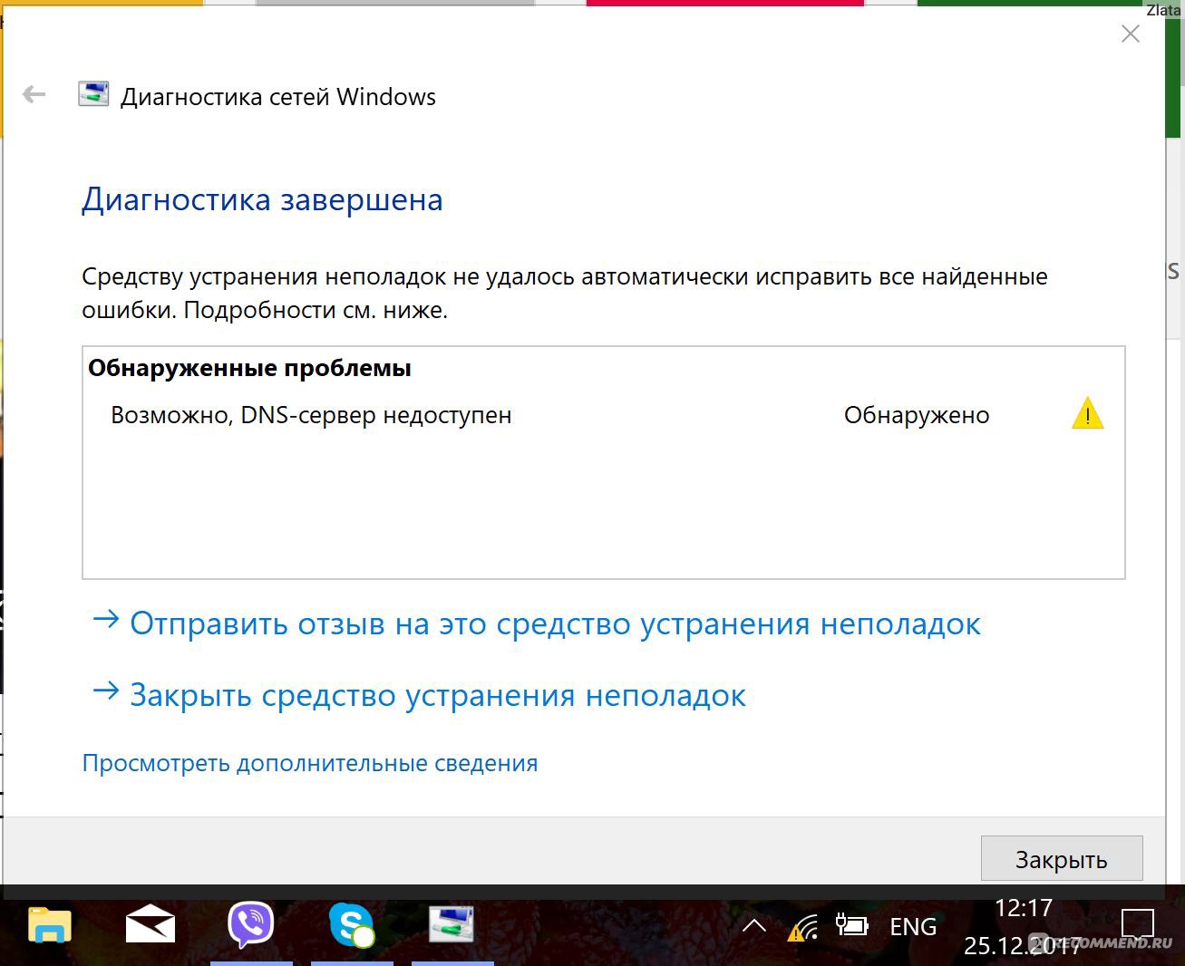Select the row Возможно, DNS-сервер недоступен

pyautogui.click(x=604, y=415)
